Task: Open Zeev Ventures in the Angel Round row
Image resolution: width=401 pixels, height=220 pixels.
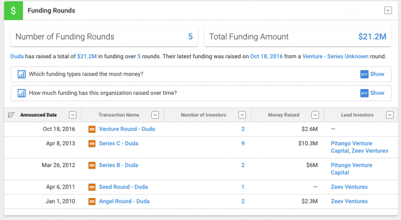Action: pos(349,201)
